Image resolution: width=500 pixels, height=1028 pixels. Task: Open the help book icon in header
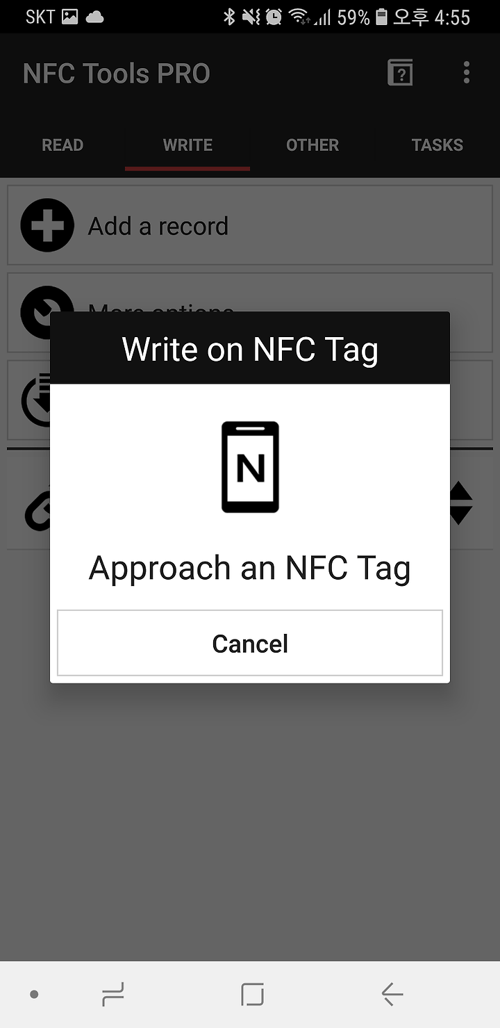(400, 72)
